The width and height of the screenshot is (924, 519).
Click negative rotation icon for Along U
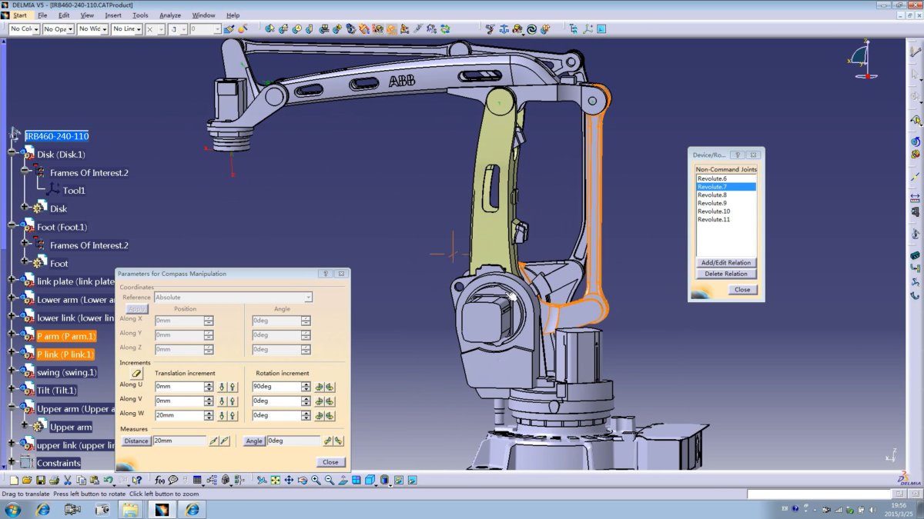(x=320, y=386)
